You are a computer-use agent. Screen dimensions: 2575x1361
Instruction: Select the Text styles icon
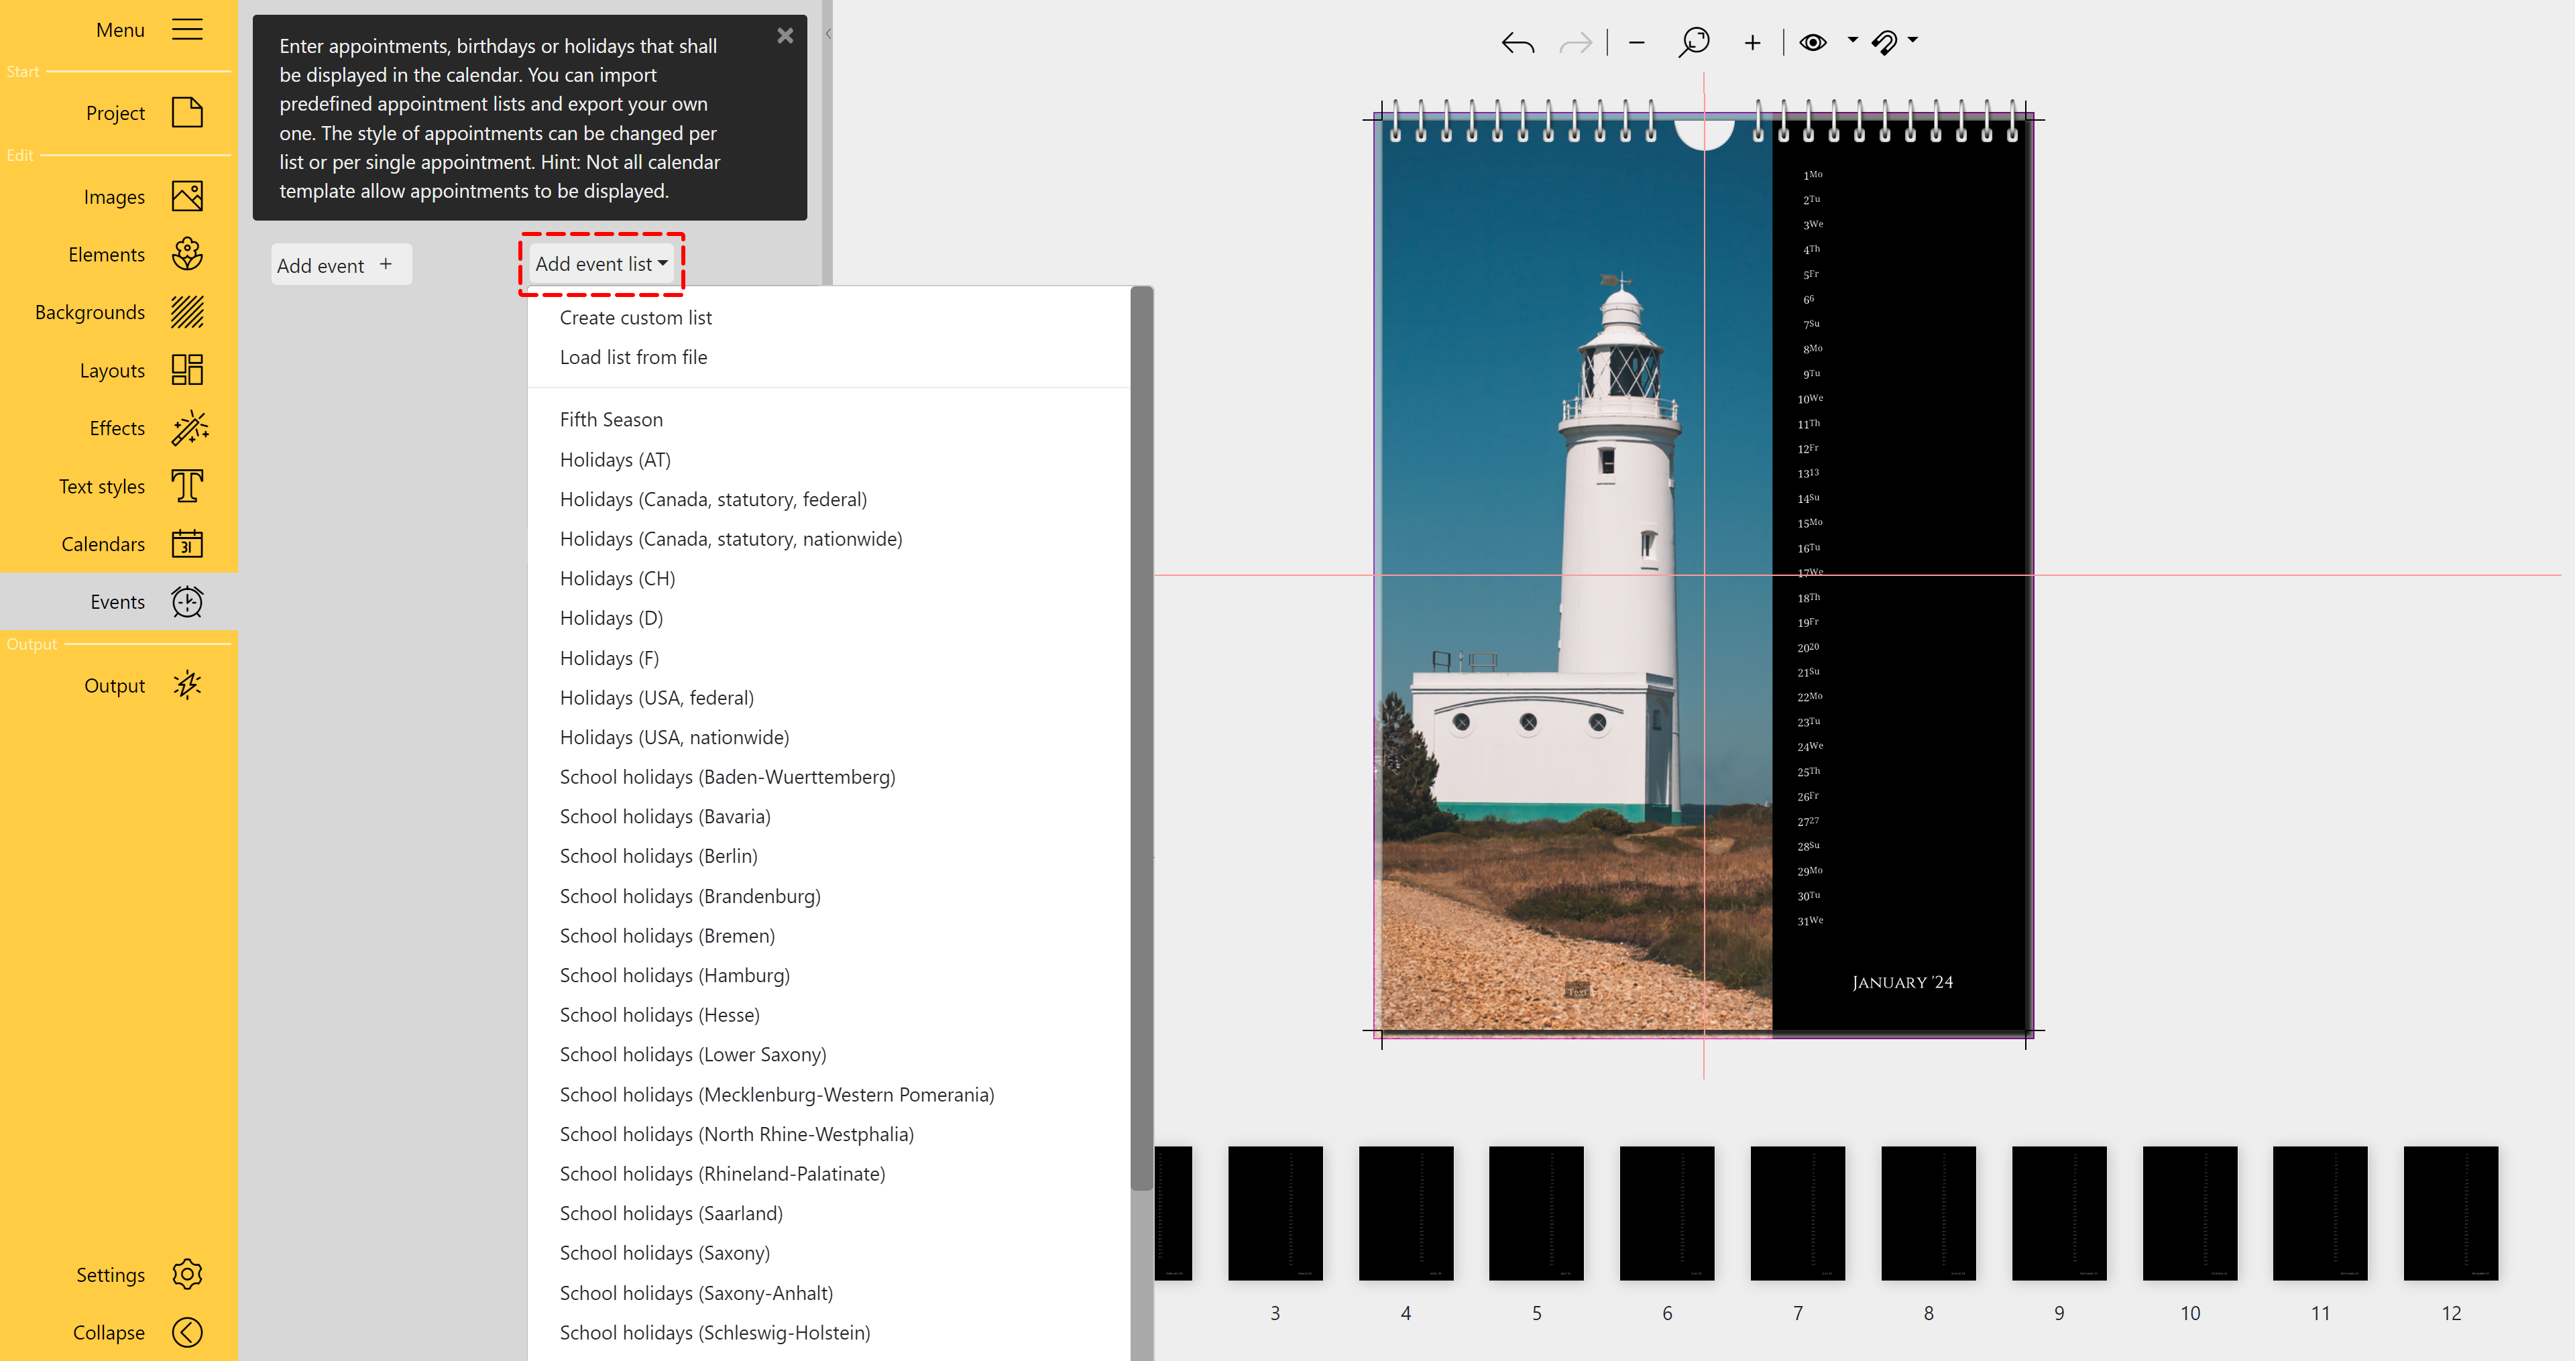187,485
